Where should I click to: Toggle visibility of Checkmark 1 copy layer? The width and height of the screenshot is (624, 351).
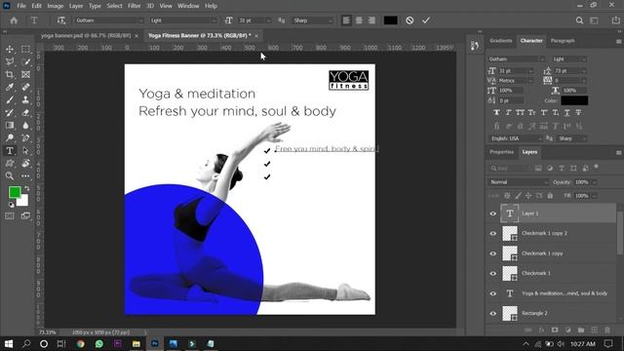[x=493, y=253]
